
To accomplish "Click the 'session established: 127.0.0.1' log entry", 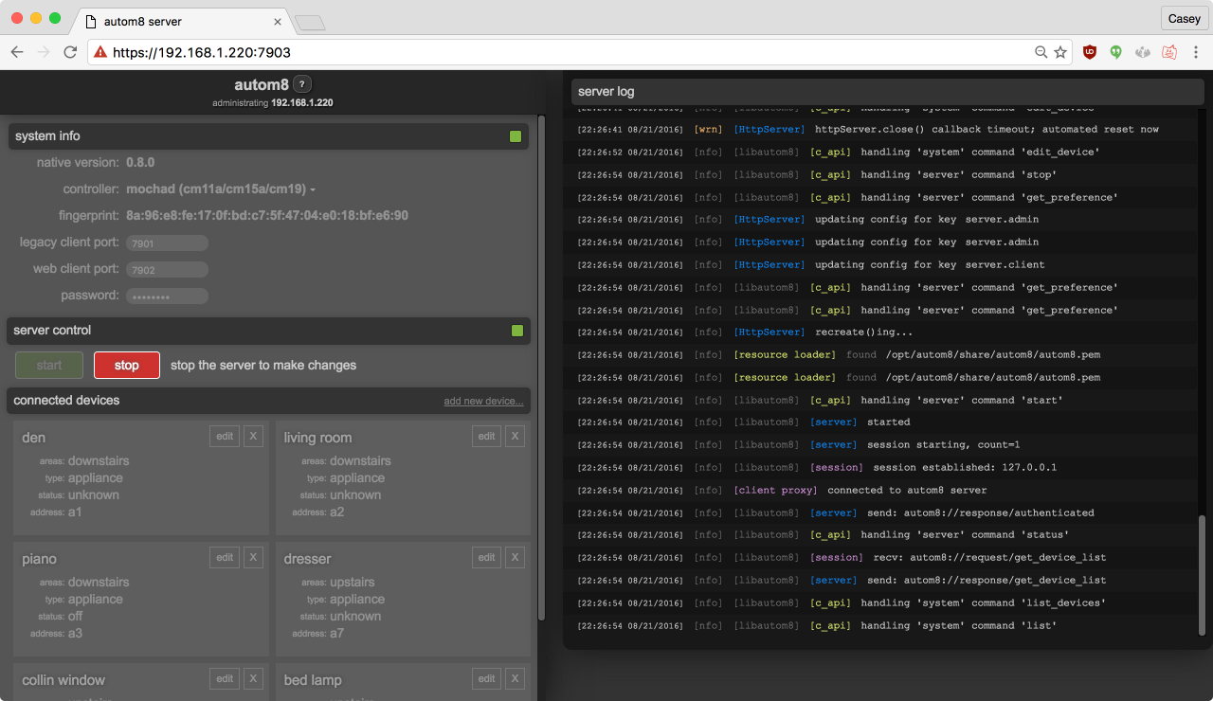I will click(887, 467).
